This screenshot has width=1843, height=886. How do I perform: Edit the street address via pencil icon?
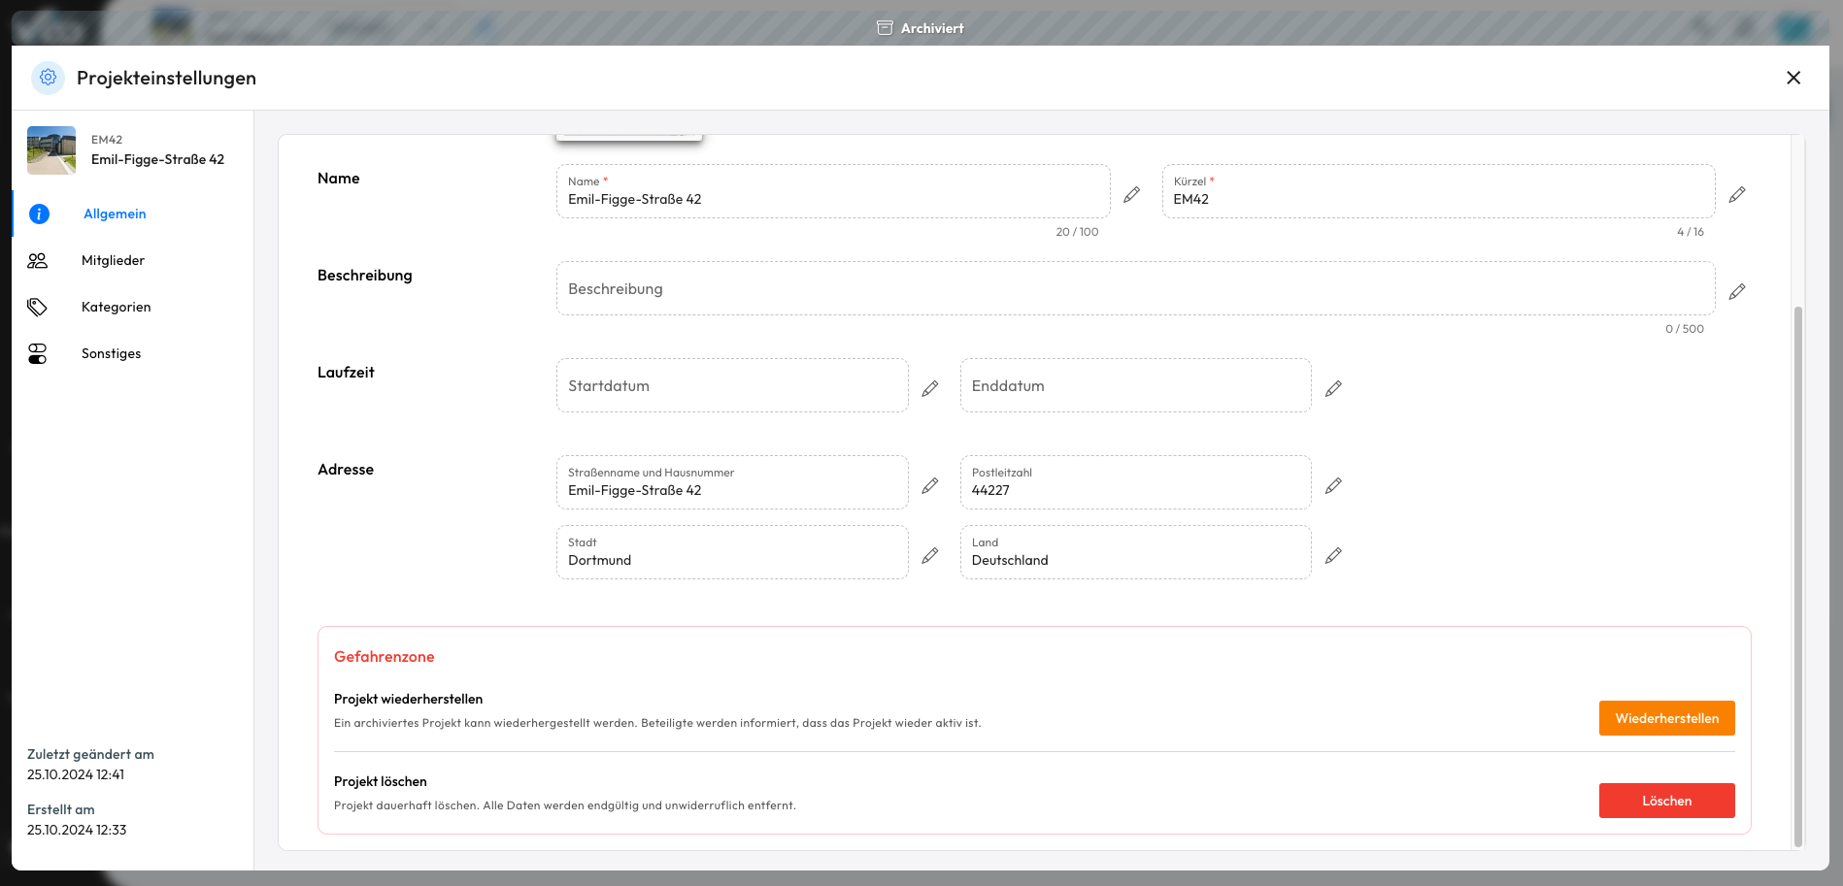pos(929,485)
